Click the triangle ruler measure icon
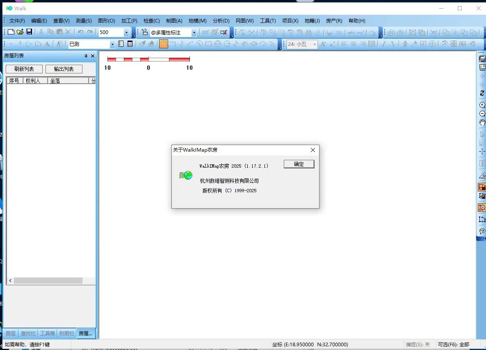The image size is (486, 350). 482,175
